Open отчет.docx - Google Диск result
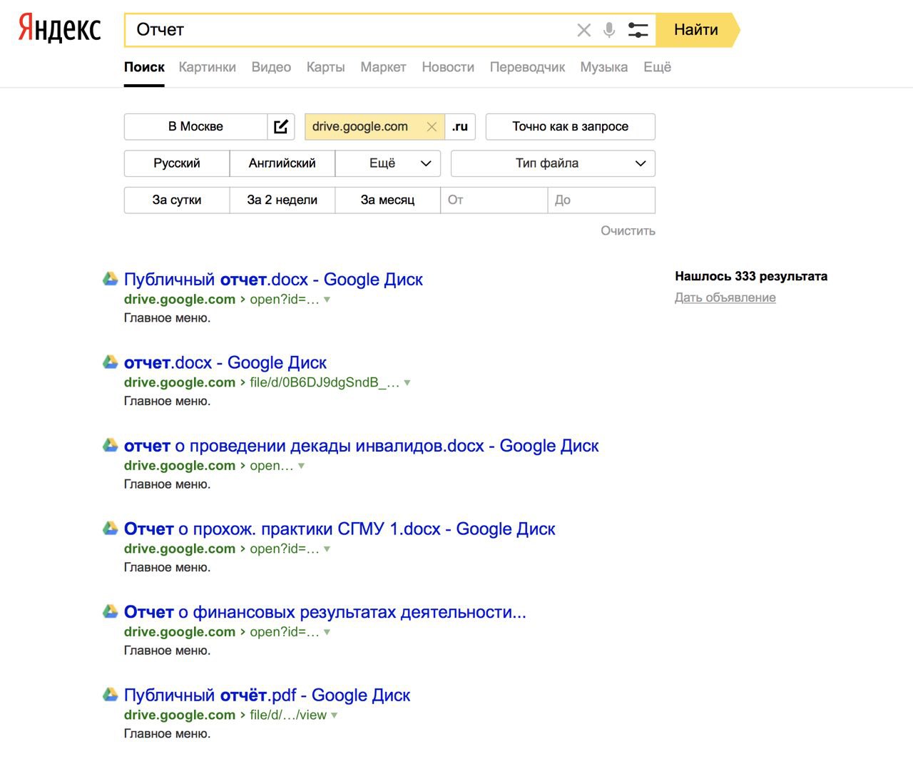Viewport: 913px width, 764px height. (225, 362)
